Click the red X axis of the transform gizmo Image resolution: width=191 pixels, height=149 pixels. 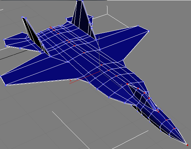click(85, 77)
